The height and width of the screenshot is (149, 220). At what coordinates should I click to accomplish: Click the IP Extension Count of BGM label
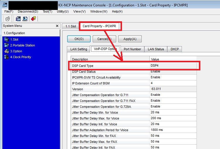91,83
